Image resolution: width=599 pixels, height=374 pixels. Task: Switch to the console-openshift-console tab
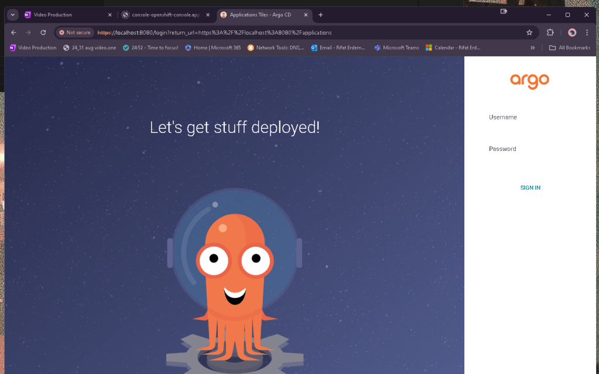165,15
